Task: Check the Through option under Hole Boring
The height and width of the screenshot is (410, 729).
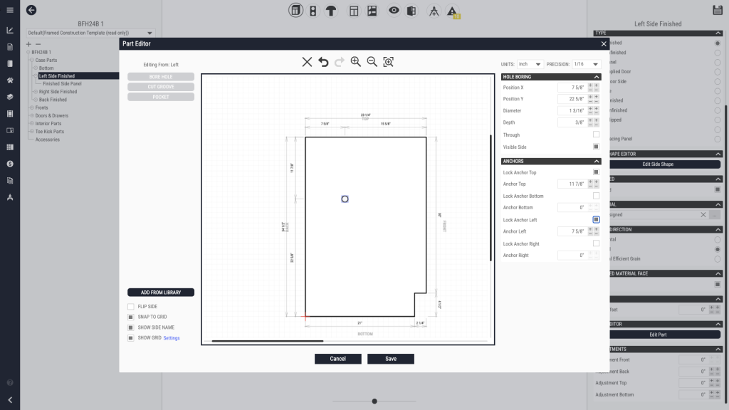Action: pos(596,135)
